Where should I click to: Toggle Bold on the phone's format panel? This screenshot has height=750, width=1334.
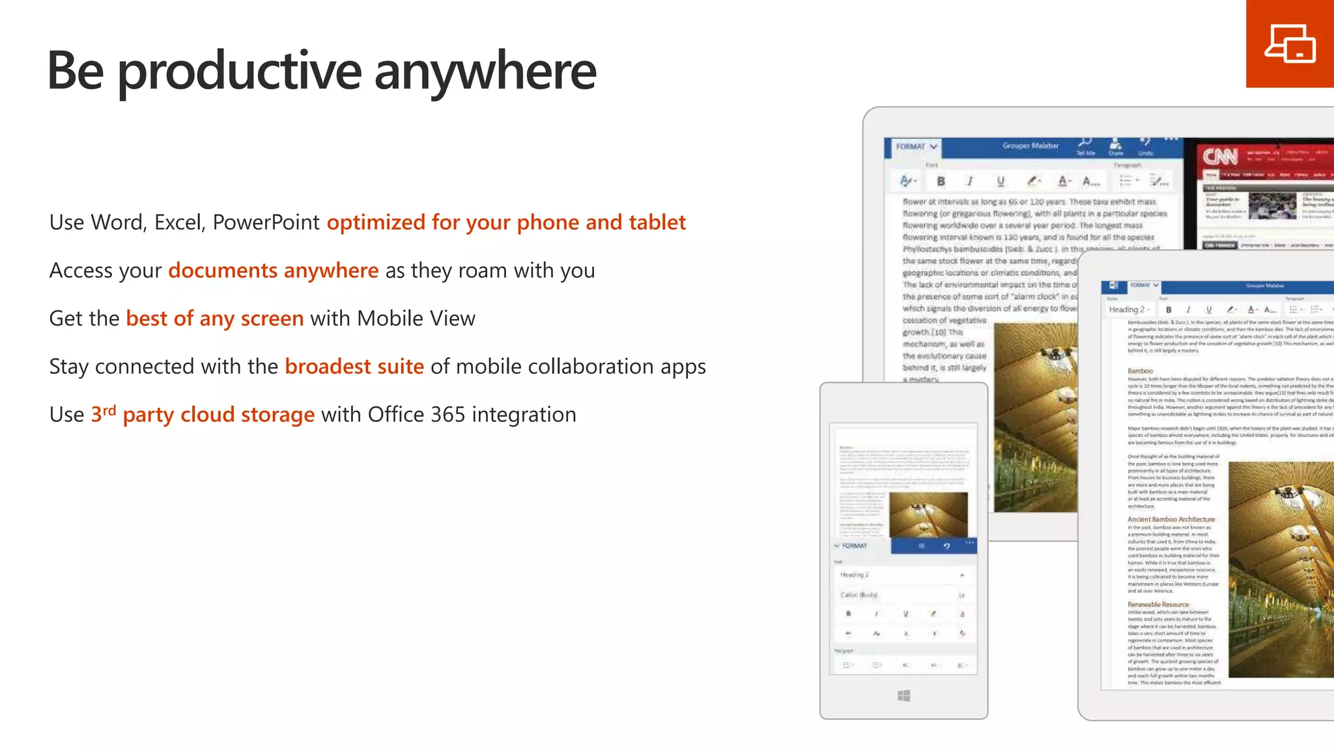(x=848, y=614)
